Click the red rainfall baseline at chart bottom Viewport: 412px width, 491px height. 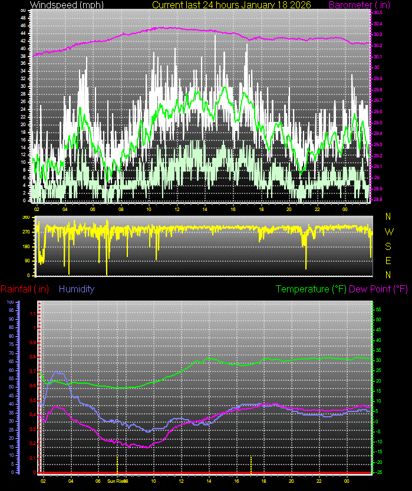[x=206, y=473]
